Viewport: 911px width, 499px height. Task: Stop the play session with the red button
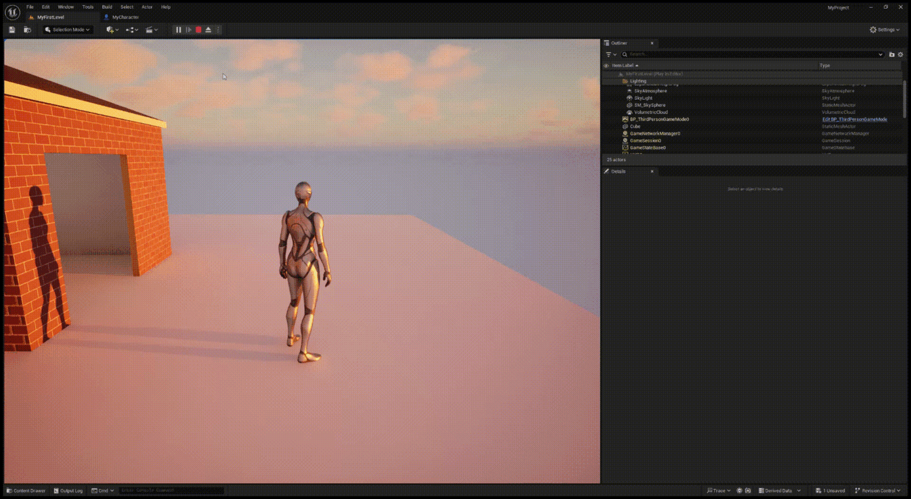[x=198, y=30]
